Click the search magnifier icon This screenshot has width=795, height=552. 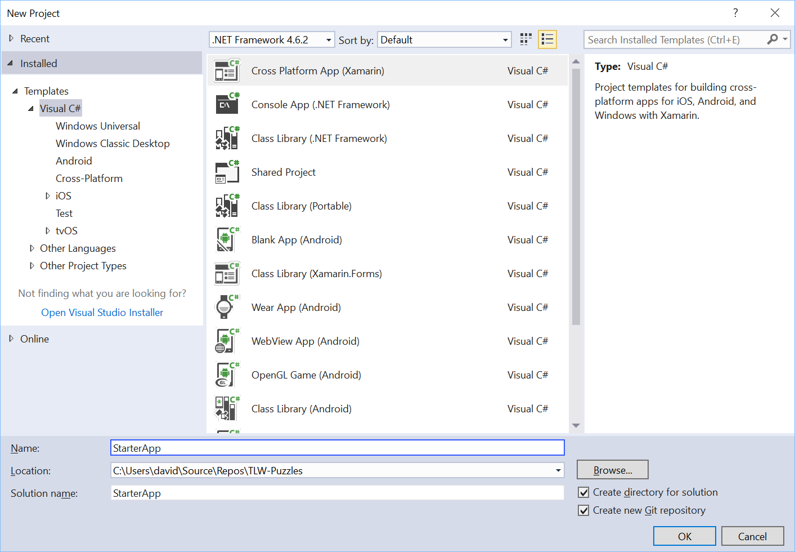[x=772, y=39]
